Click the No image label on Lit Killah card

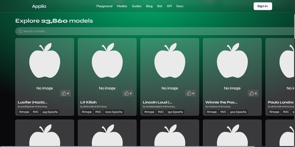107,88
